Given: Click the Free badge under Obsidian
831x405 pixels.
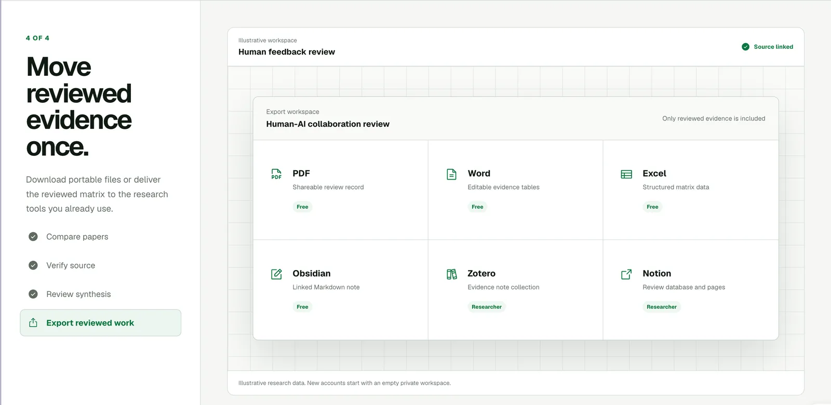Looking at the screenshot, I should coord(302,307).
